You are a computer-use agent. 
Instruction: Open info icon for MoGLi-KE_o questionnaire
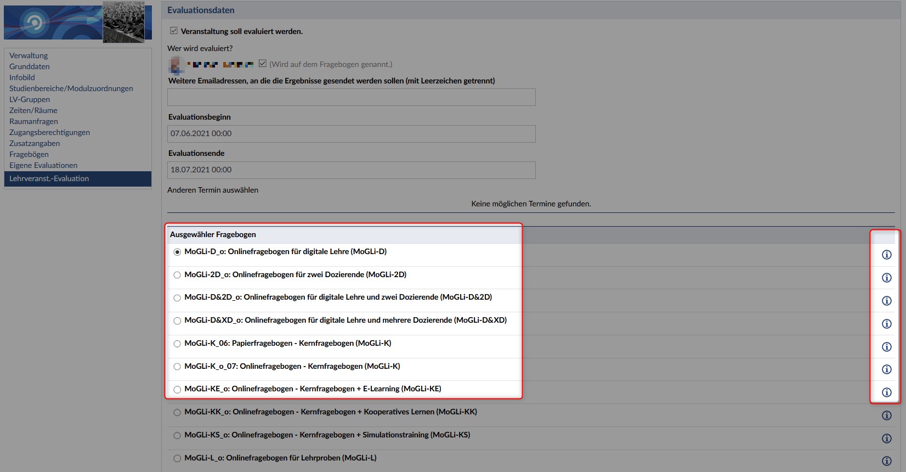886,392
